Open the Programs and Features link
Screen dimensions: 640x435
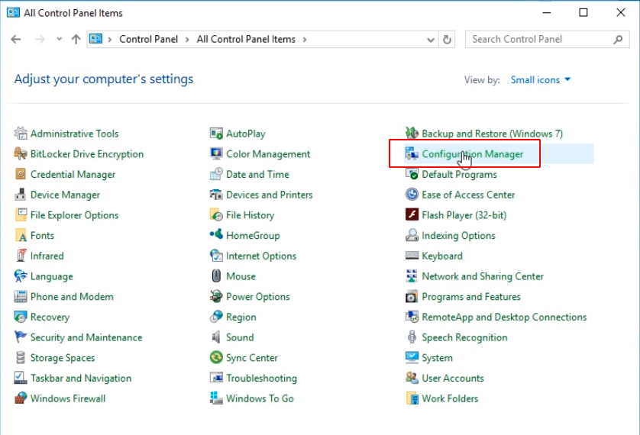(471, 297)
